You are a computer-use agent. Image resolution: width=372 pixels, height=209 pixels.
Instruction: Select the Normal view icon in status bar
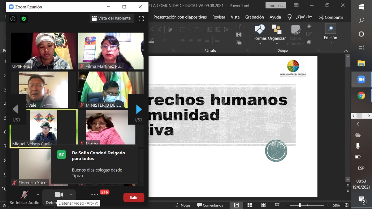[x=236, y=205]
